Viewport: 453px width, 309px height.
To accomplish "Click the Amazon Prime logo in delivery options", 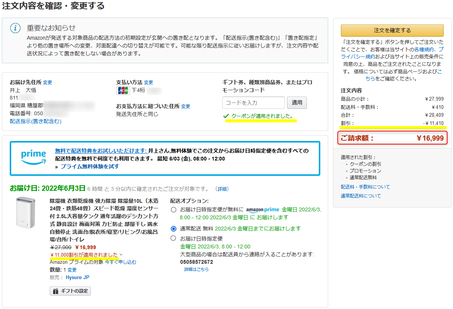I will pos(263,209).
